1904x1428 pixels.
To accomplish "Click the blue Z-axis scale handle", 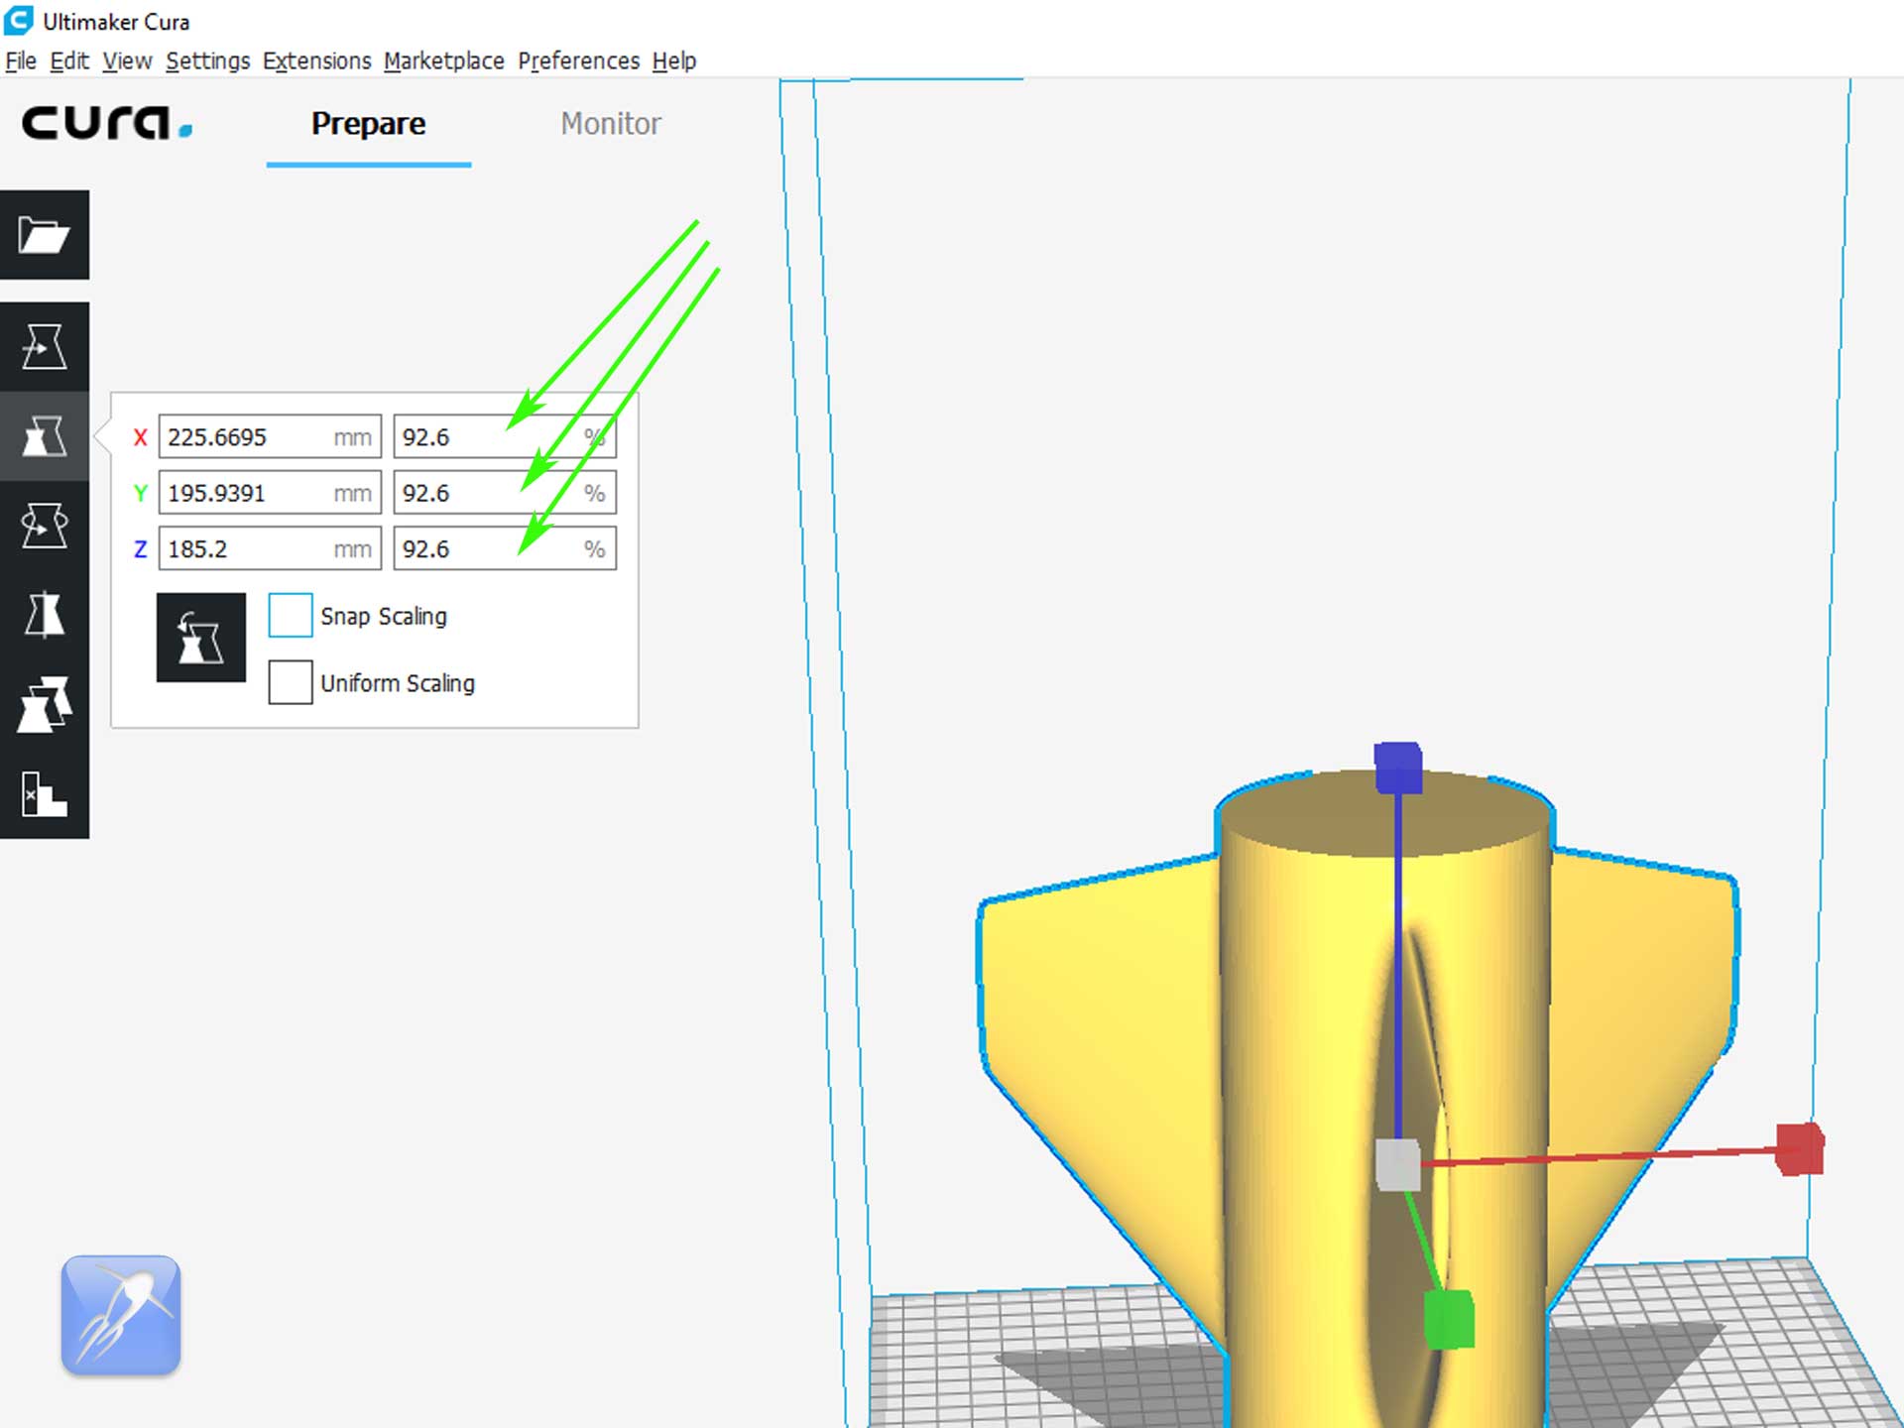I will click(1398, 767).
